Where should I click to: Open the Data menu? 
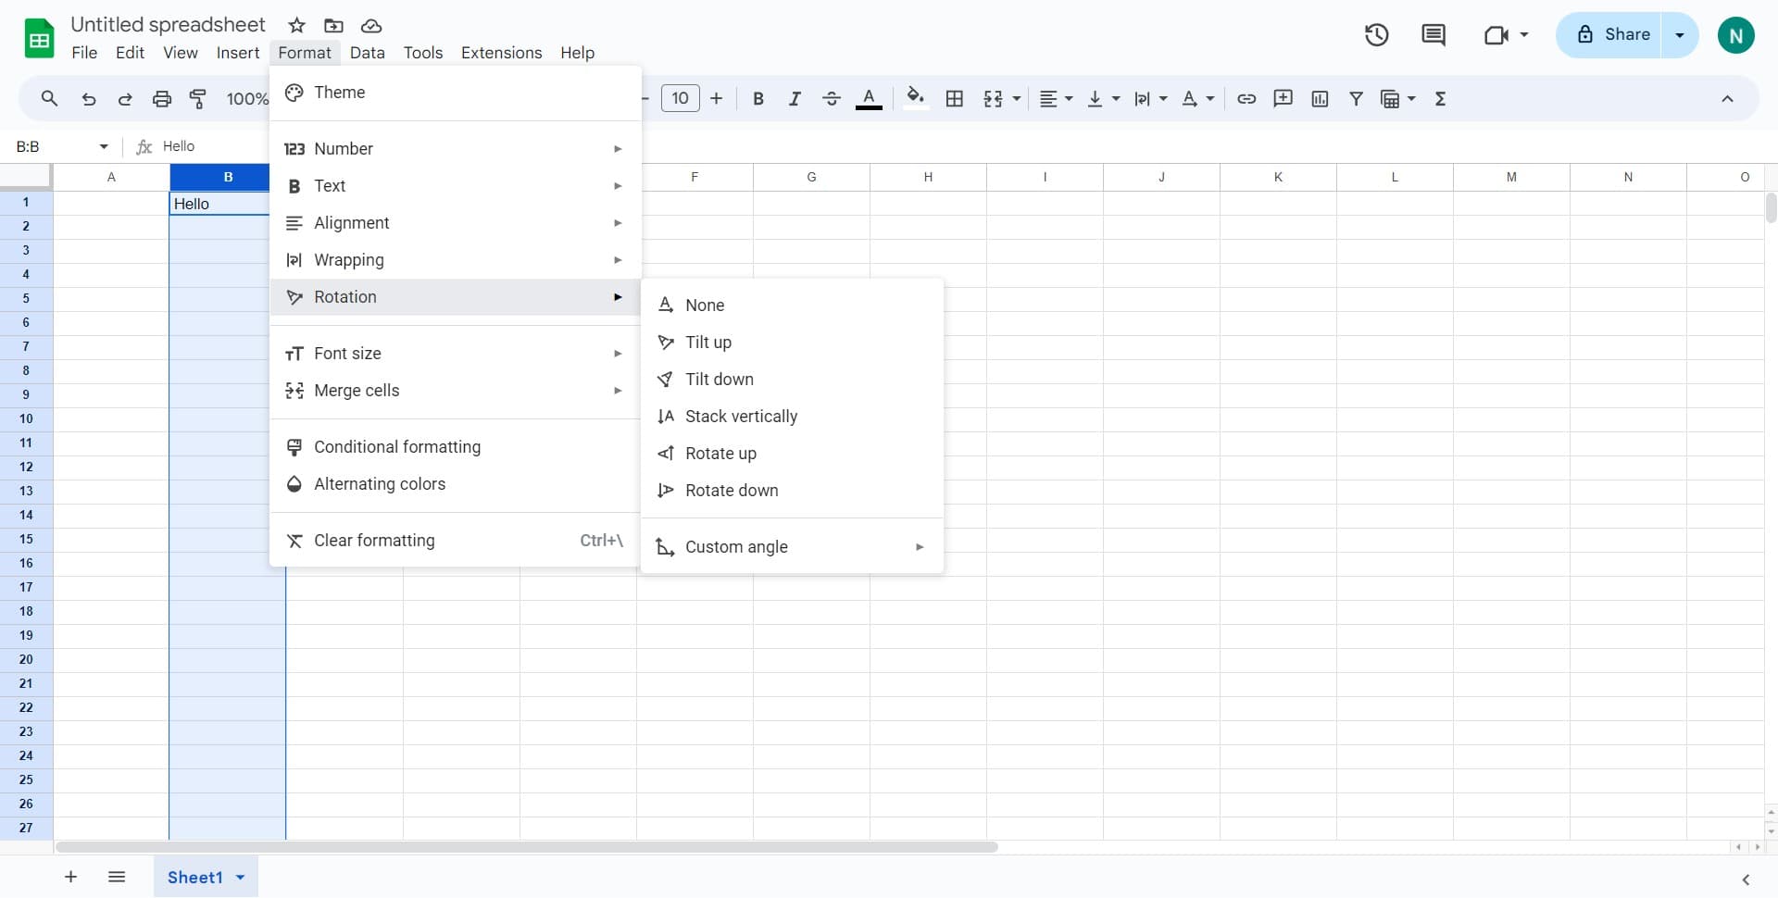[367, 53]
